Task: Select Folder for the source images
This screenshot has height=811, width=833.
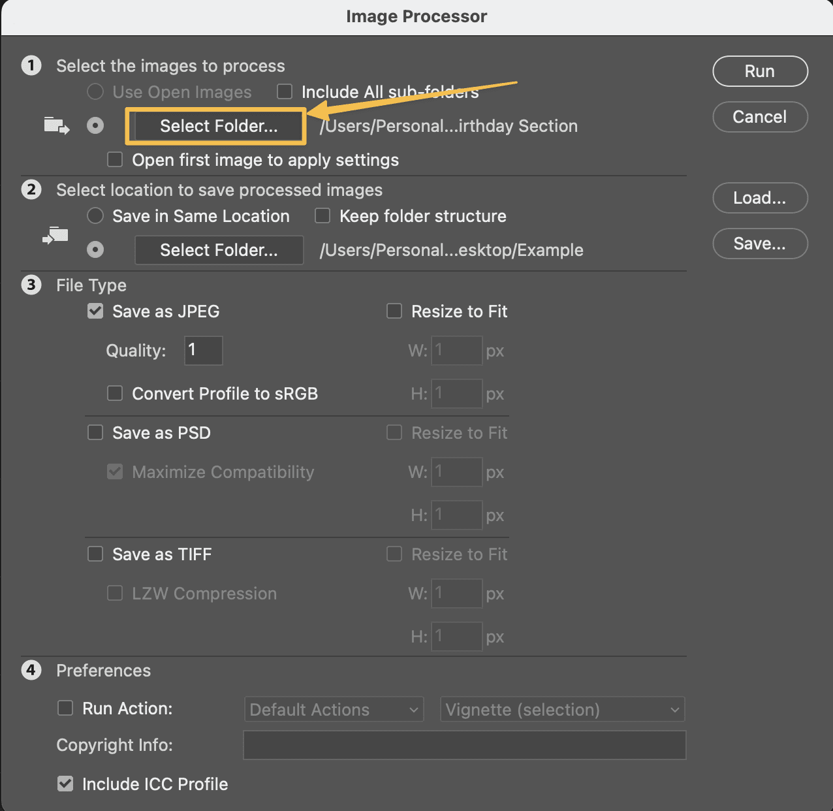Action: (215, 125)
